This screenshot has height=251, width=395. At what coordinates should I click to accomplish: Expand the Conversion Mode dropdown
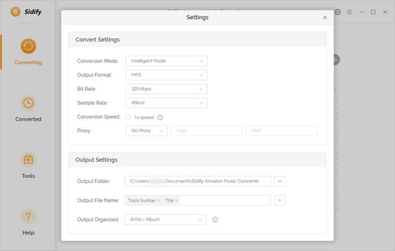(x=166, y=61)
